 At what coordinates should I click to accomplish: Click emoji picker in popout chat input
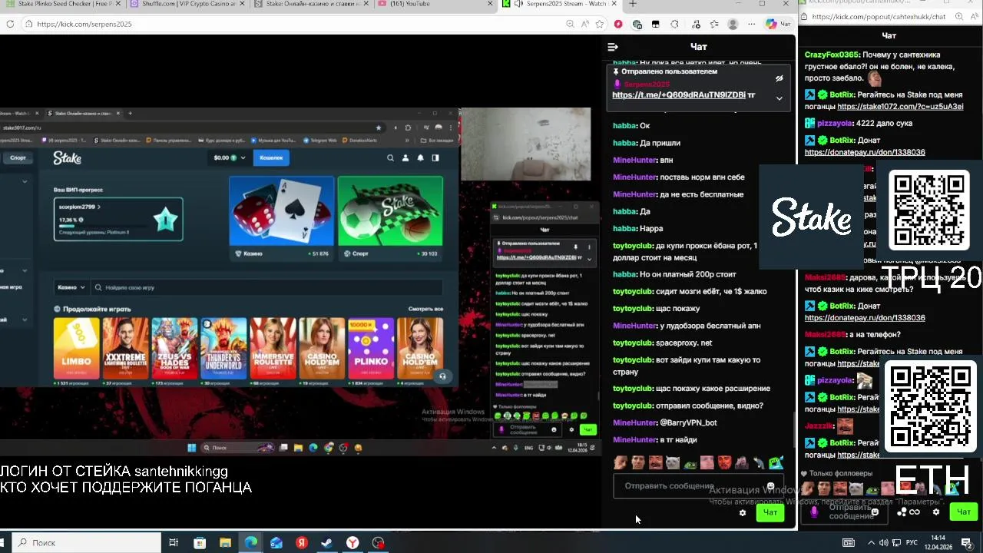(875, 512)
